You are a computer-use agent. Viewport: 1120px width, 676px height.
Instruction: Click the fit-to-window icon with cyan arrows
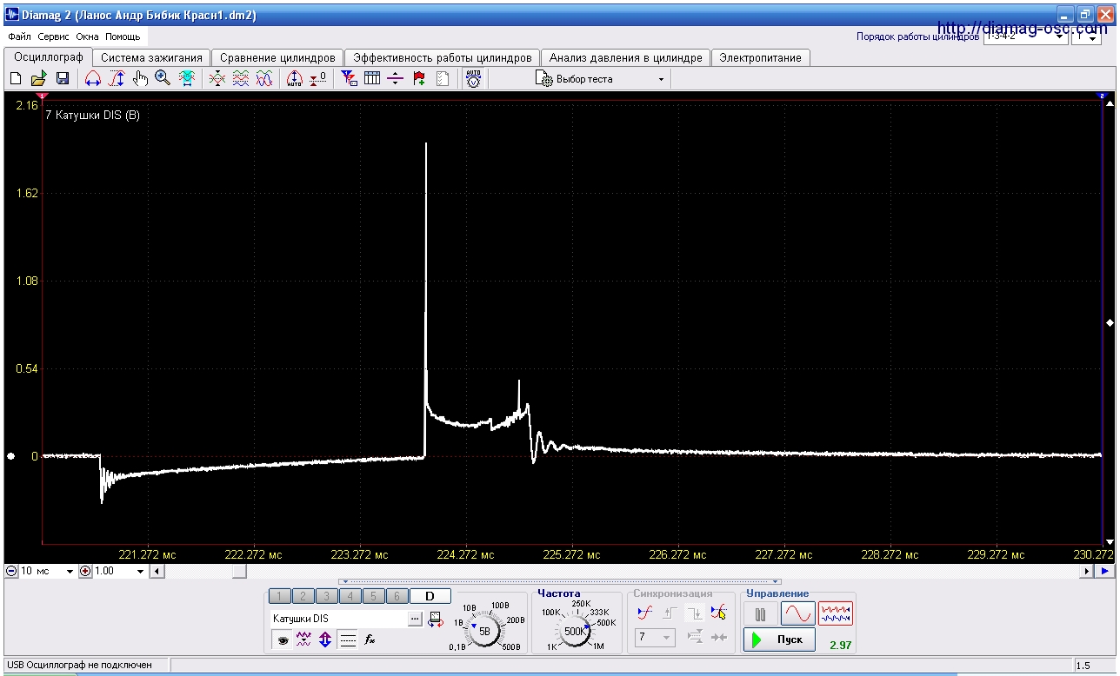click(186, 79)
